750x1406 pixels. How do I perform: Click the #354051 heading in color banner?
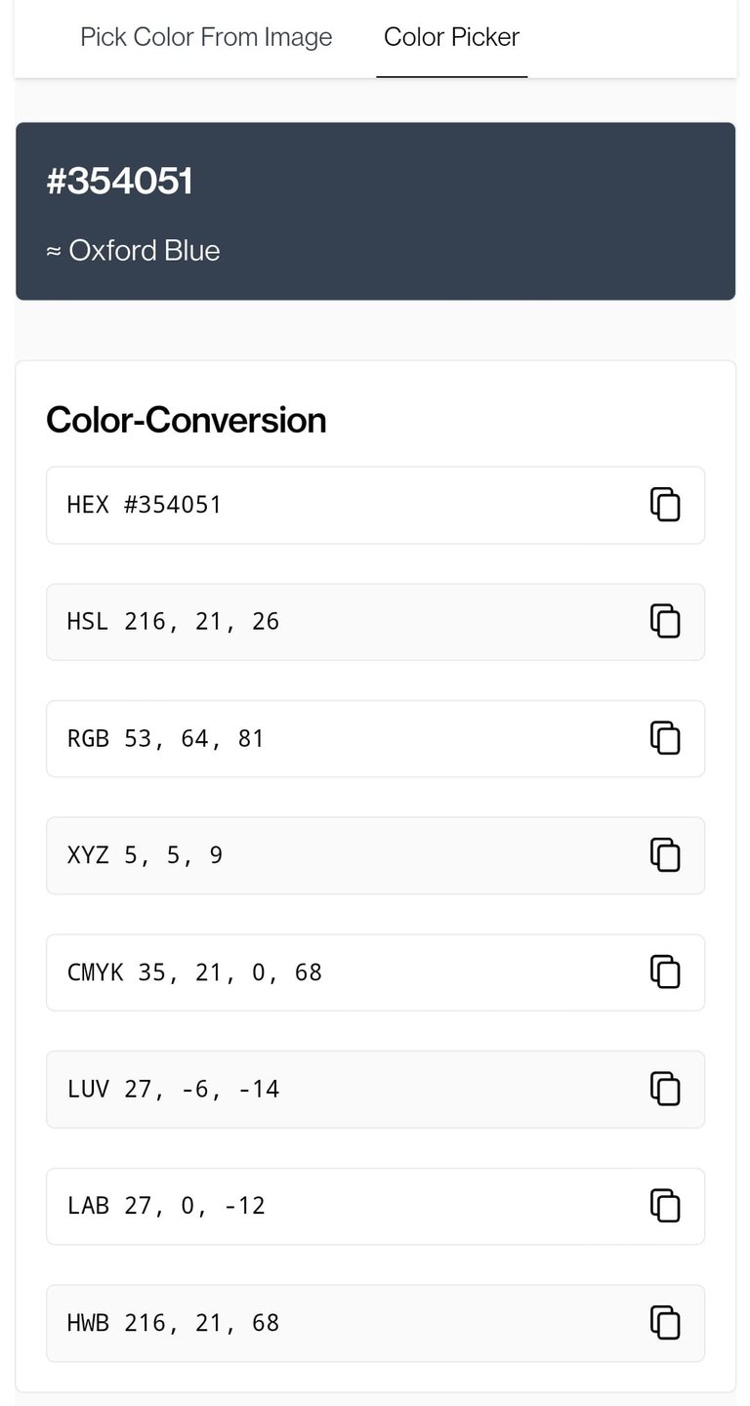120,182
